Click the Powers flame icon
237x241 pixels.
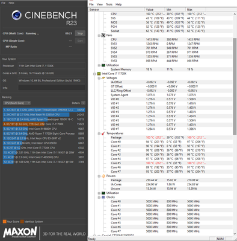coord(103,176)
